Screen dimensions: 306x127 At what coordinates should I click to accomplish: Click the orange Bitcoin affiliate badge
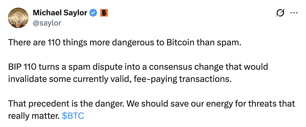[104, 13]
